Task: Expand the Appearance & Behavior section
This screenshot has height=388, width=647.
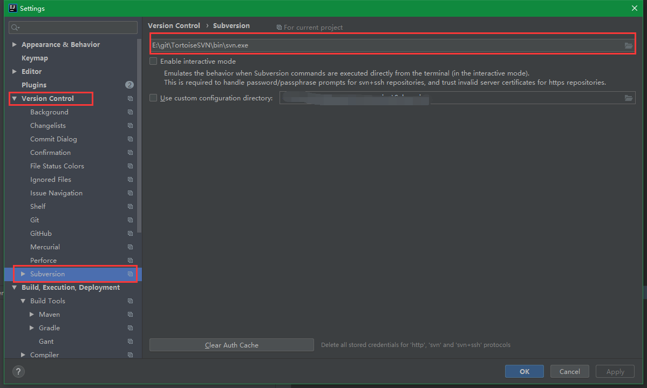Action: point(15,44)
